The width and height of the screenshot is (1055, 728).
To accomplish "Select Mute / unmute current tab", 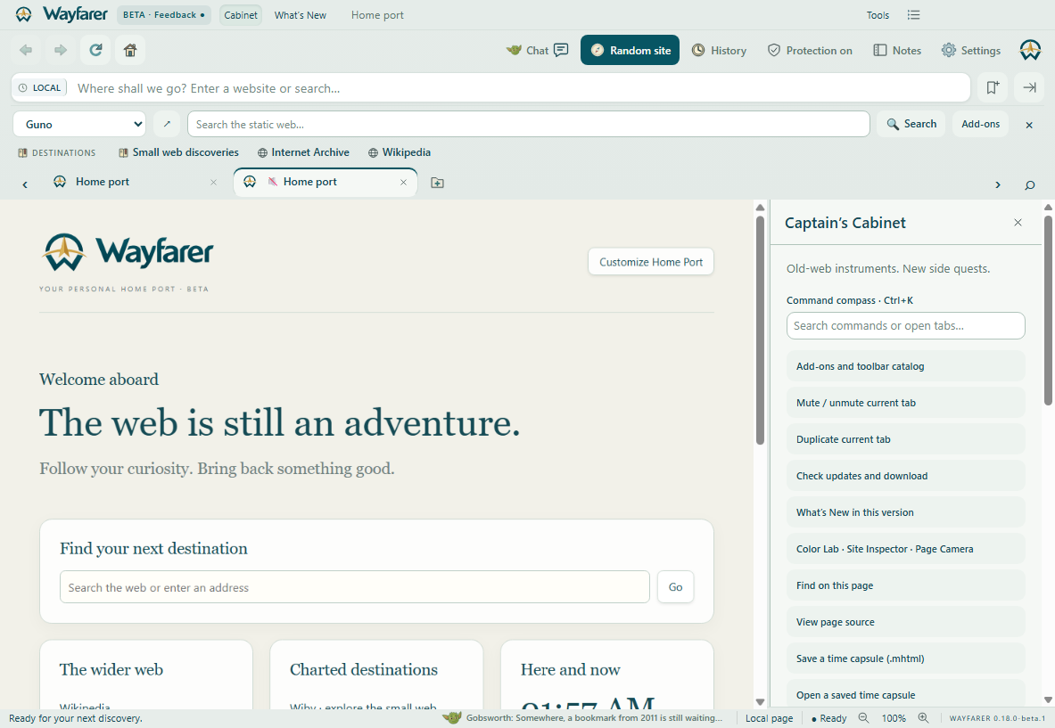I will coord(906,403).
